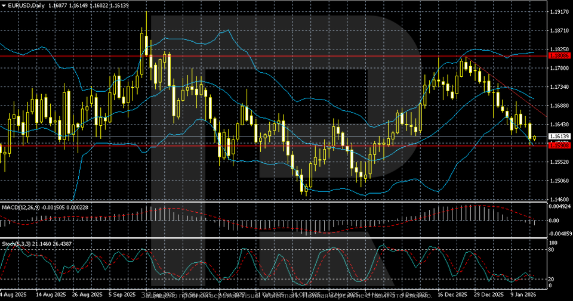Select the upper red horizontal resistance line

[x=239, y=56]
